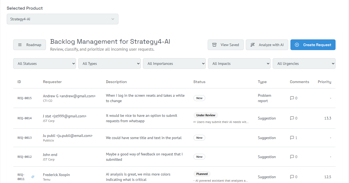Open the All Importances filter
This screenshot has height=183, width=349.
tap(174, 64)
